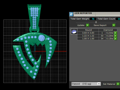Click the Update green arrow button
The image size is (120, 90).
pos(87,25)
